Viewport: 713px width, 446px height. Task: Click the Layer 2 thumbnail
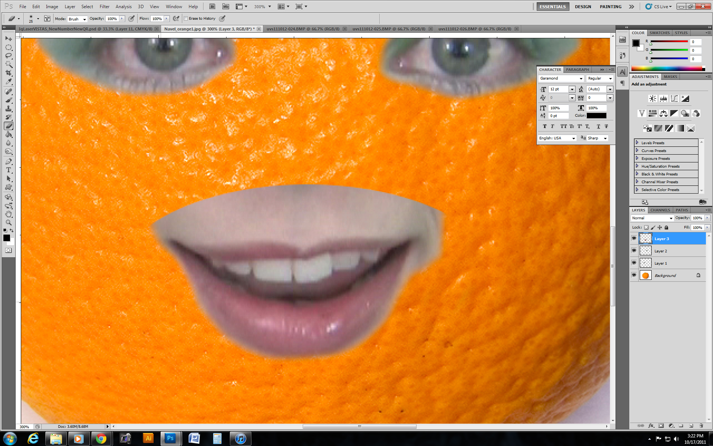pos(645,251)
